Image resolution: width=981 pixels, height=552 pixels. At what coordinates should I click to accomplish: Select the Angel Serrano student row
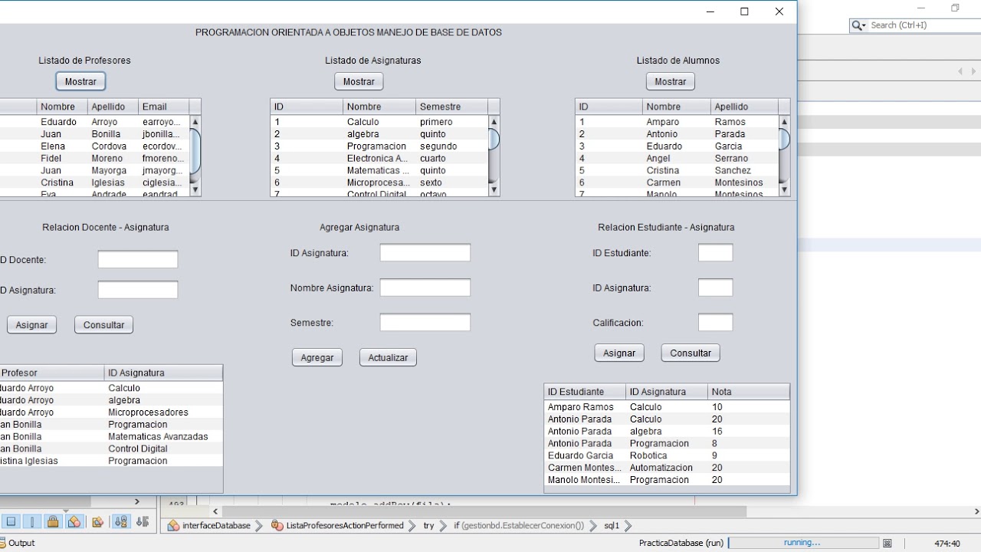click(677, 159)
